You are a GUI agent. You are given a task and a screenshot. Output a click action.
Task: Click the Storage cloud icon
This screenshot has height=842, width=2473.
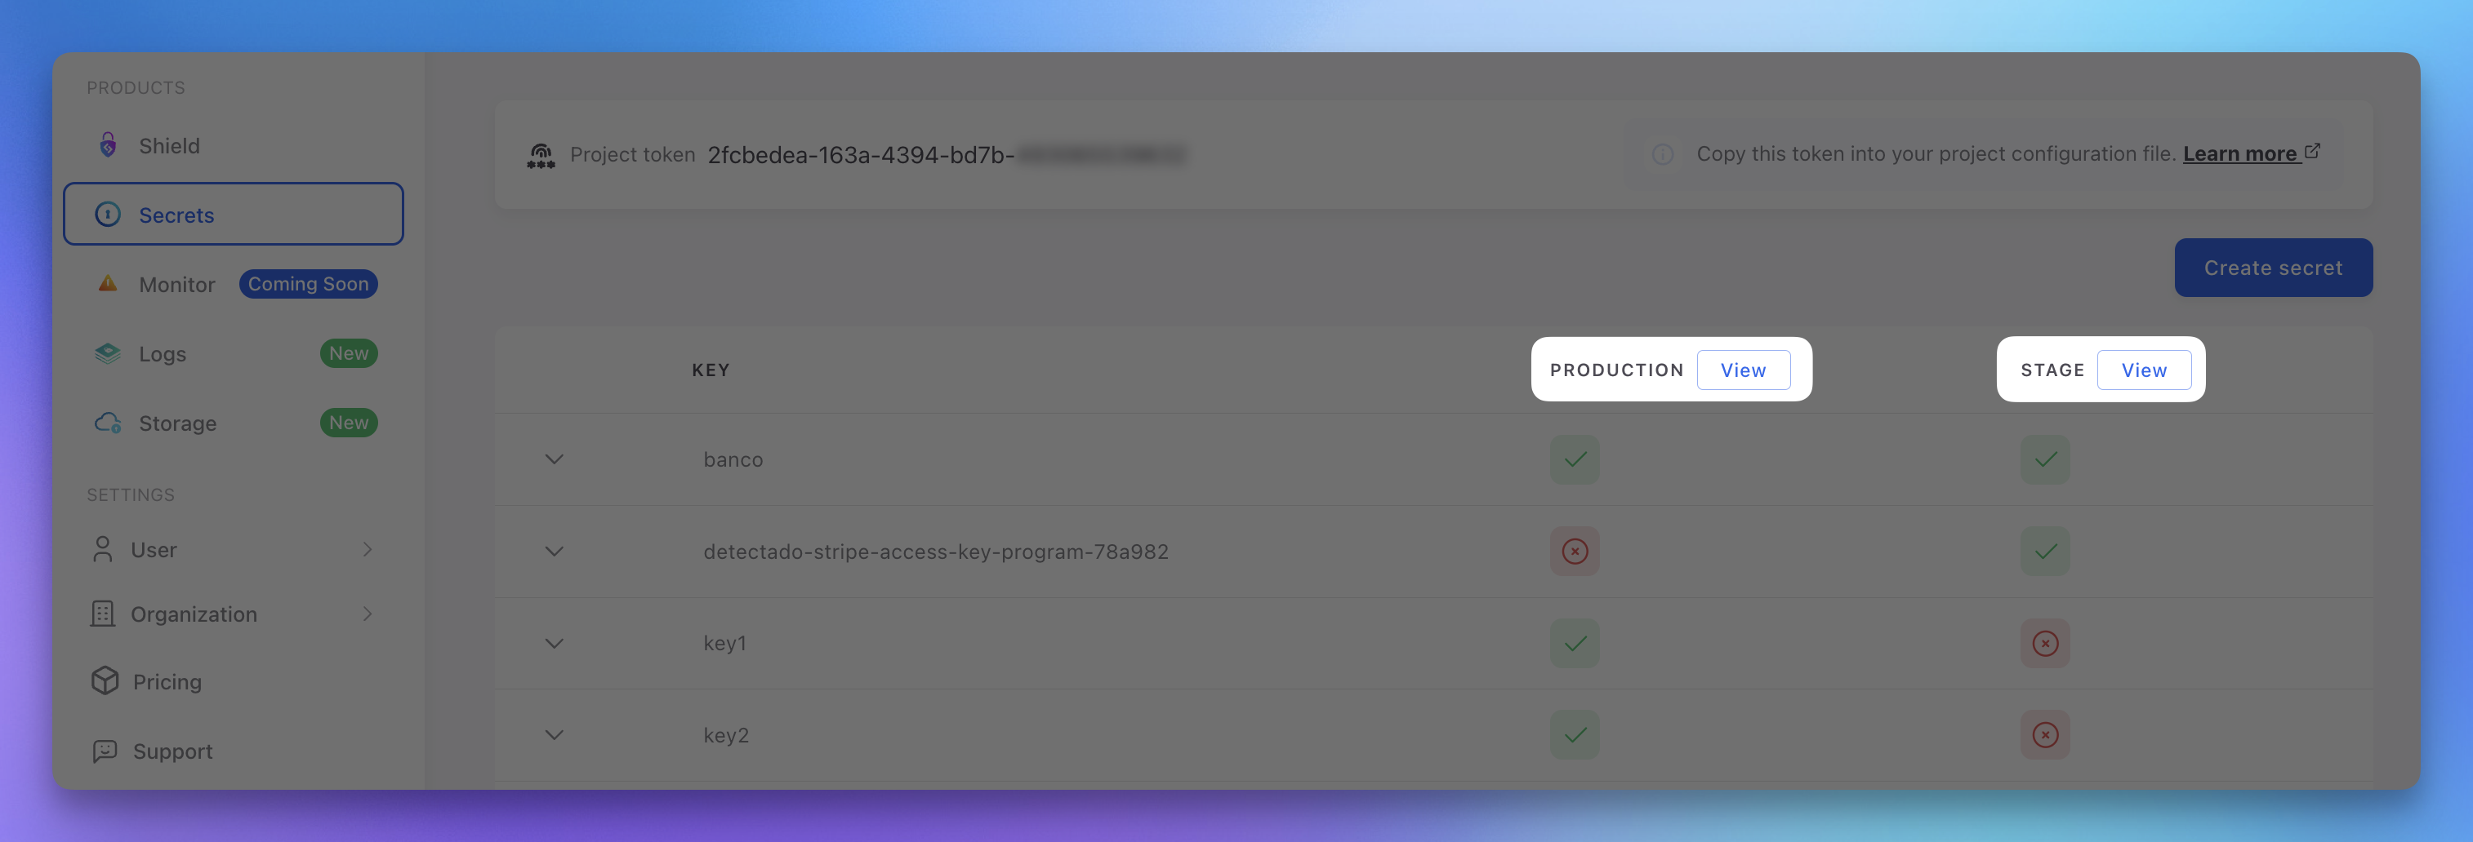[108, 423]
